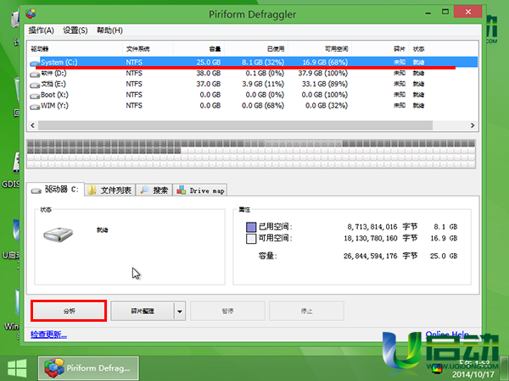
Task: Expand the defrag button dropdown arrow
Action: pos(180,311)
